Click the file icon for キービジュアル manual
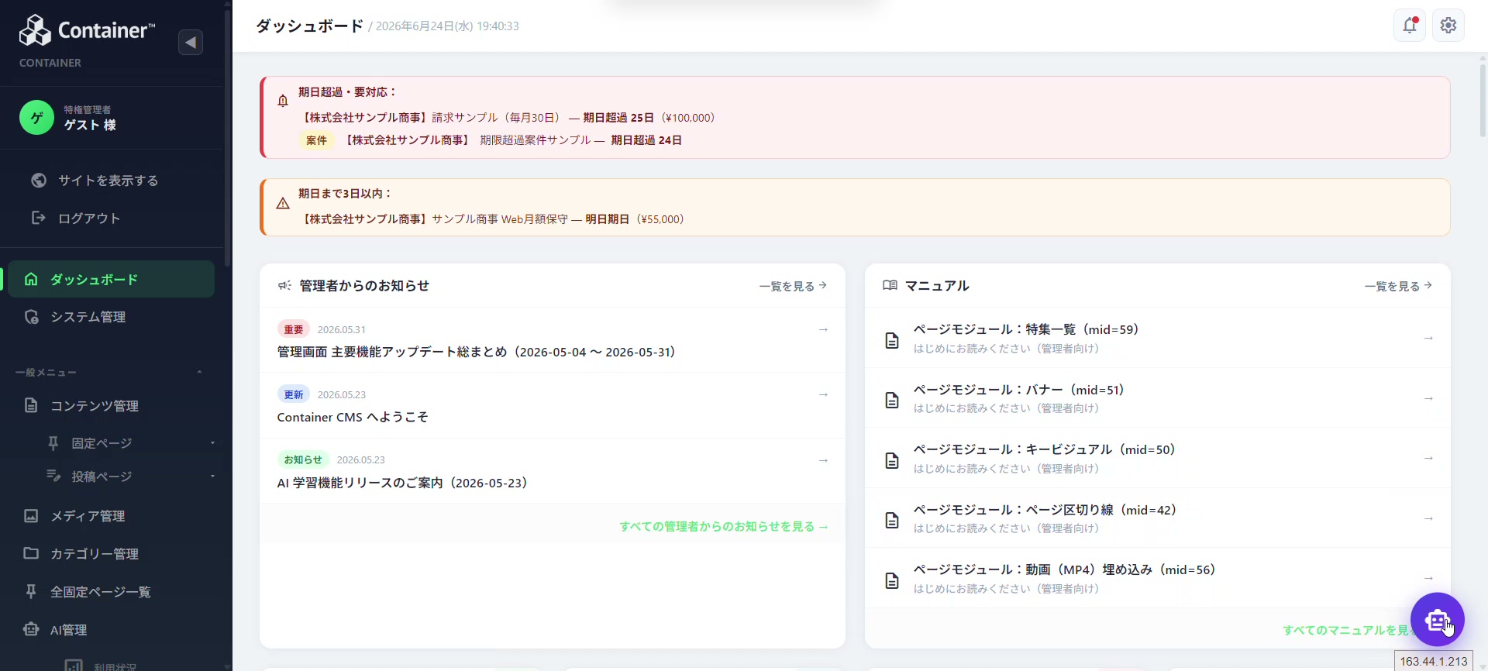This screenshot has width=1488, height=671. point(892,460)
